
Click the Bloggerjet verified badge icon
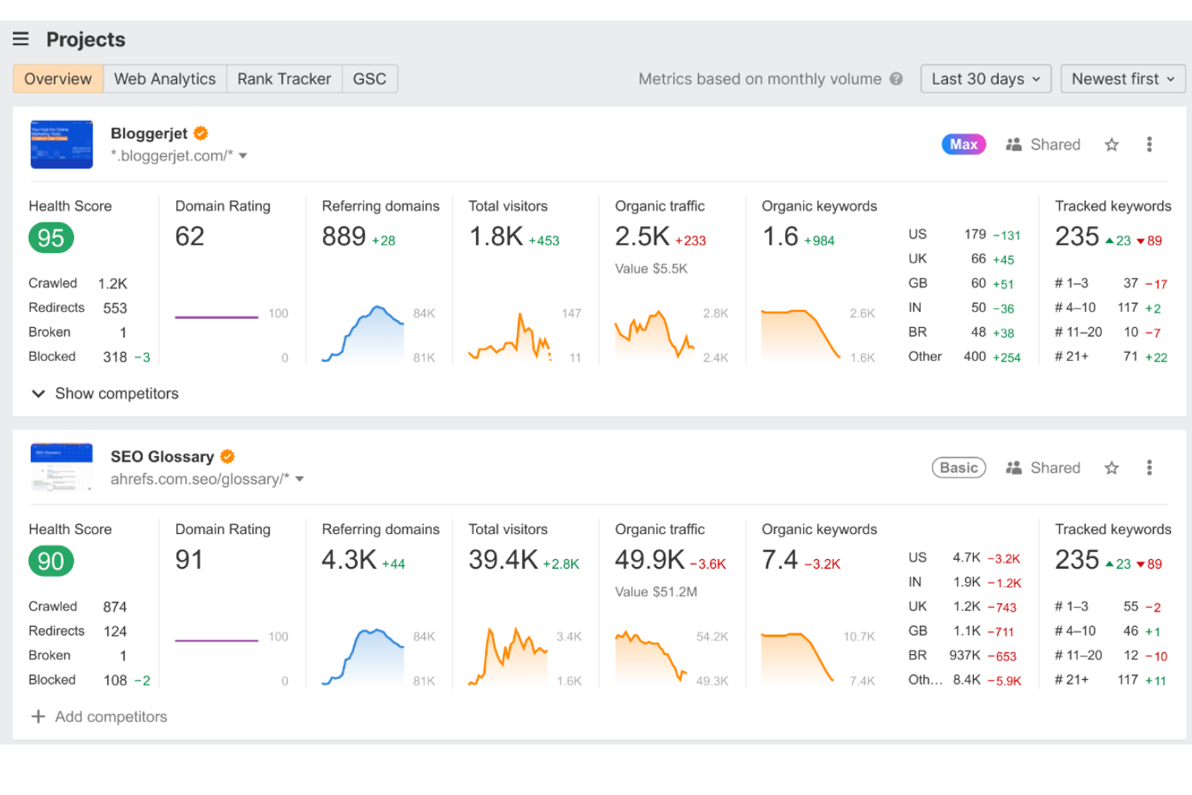pos(201,133)
